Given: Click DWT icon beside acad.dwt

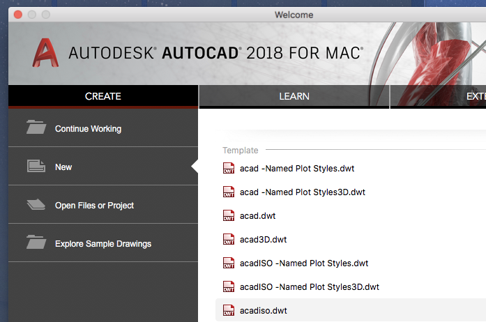Looking at the screenshot, I should coord(229,215).
